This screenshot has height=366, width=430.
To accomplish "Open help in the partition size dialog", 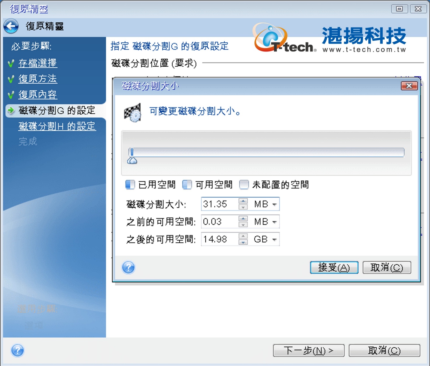I will pyautogui.click(x=129, y=267).
